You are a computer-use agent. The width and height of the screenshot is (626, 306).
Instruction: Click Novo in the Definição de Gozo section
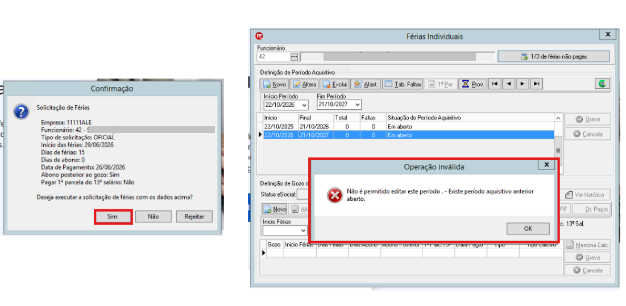coord(274,209)
